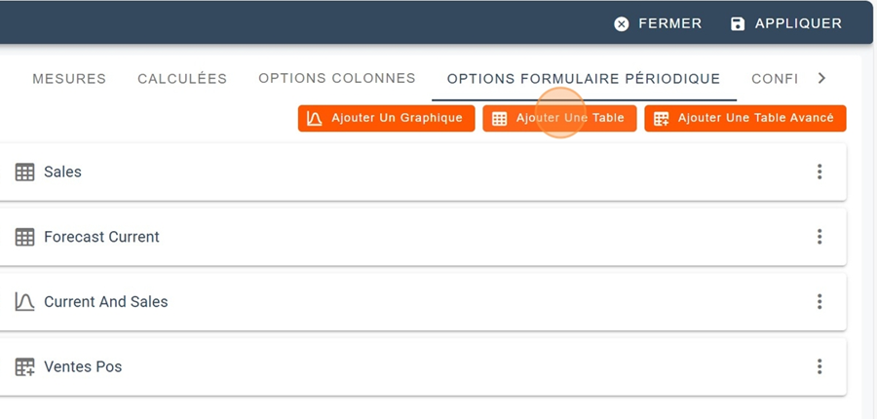Select the Options Formulaire Périodique tab
The width and height of the screenshot is (877, 419).
tap(584, 79)
